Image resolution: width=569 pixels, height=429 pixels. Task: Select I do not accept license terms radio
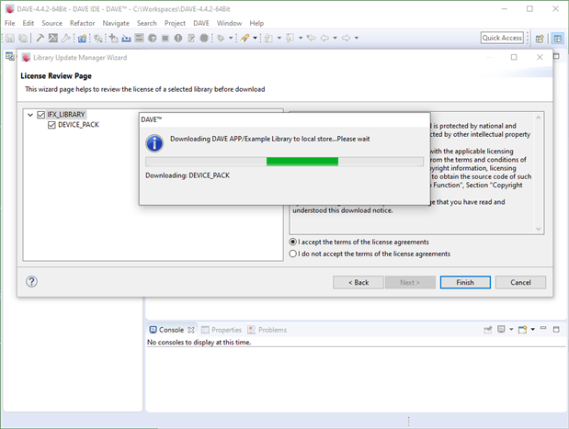click(293, 254)
